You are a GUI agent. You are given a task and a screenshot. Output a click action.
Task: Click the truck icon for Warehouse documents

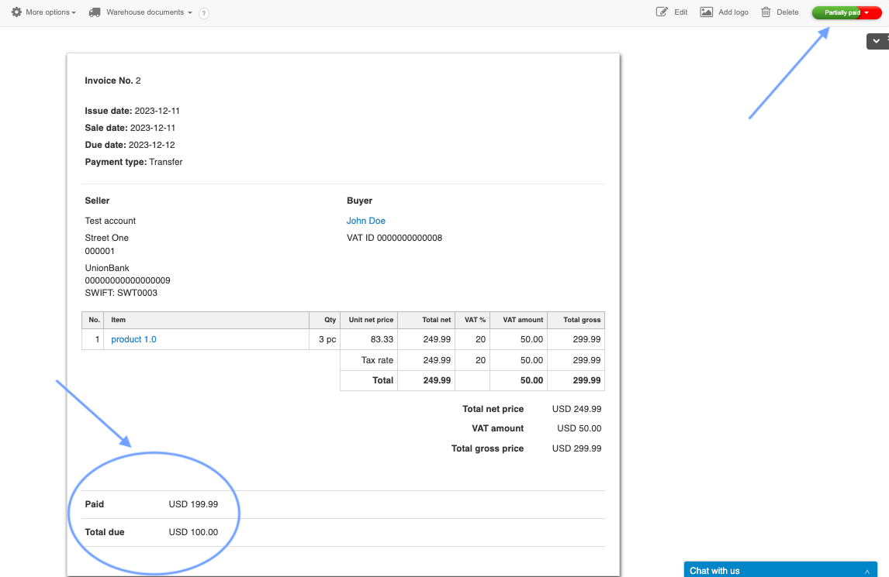(x=95, y=12)
